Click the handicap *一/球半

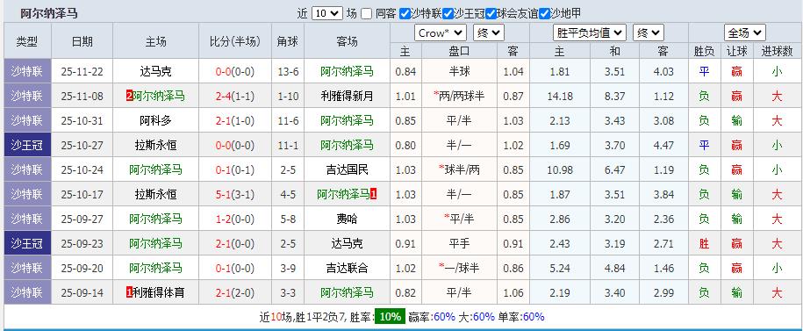click(459, 268)
